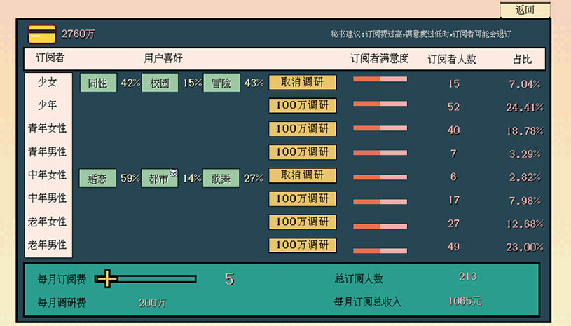The height and width of the screenshot is (326, 571).
Task: Start 100万 survey for 老年女性 row
Action: tap(302, 222)
